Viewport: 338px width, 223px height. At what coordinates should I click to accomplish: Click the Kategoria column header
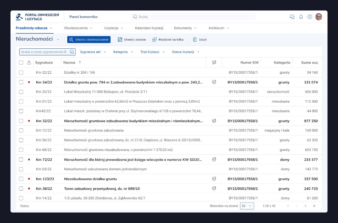pyautogui.click(x=282, y=63)
